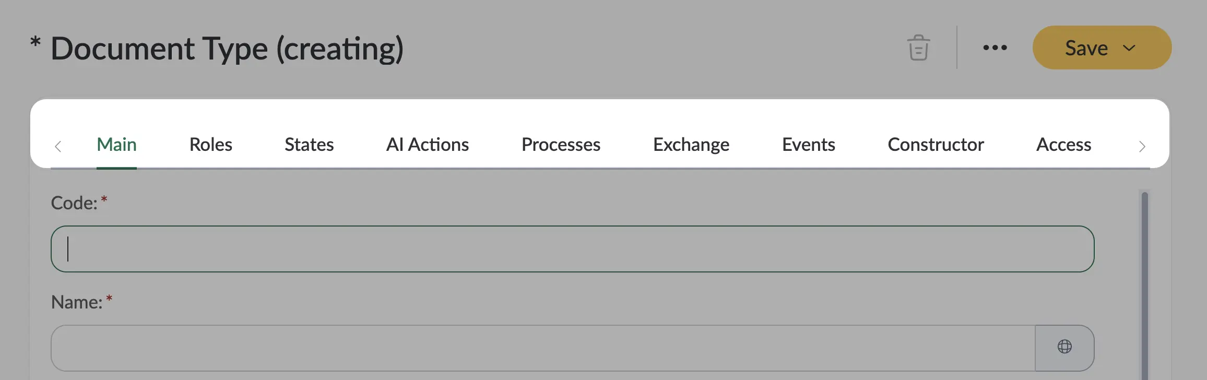Open the three-dots more options menu
Screen dimensions: 1207x380
coord(995,47)
